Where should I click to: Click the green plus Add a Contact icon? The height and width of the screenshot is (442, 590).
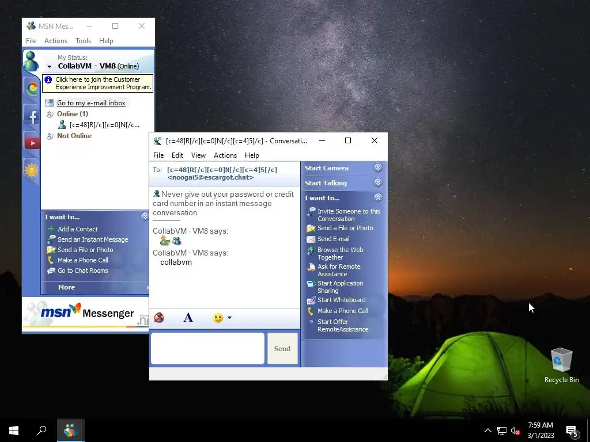tap(51, 229)
